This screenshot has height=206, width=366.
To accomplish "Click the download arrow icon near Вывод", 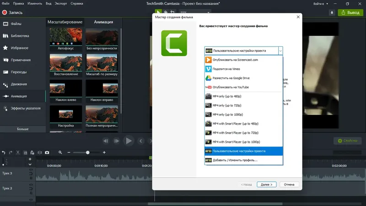I will [x=332, y=13].
